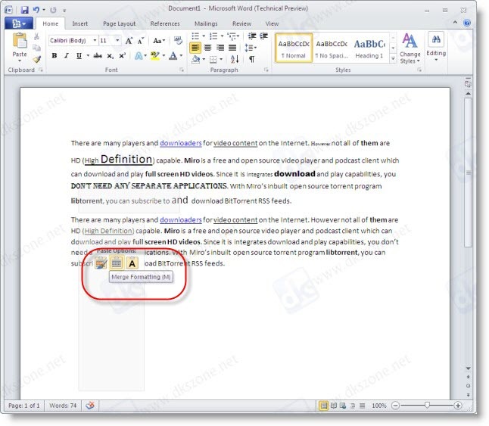Open the font size 11 dropdown
489x426 pixels.
pyautogui.click(x=117, y=41)
